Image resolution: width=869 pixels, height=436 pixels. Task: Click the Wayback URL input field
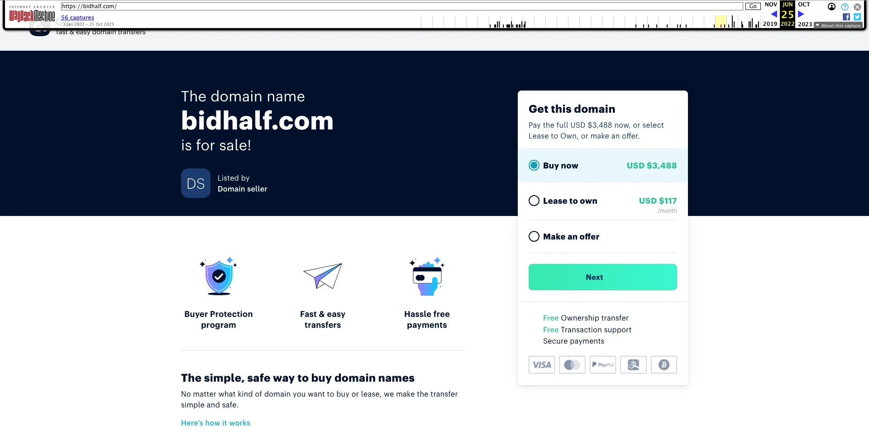point(402,6)
